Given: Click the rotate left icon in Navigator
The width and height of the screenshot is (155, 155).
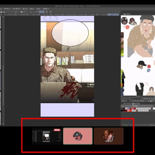Looking at the screenshot, I should (x=133, y=101).
